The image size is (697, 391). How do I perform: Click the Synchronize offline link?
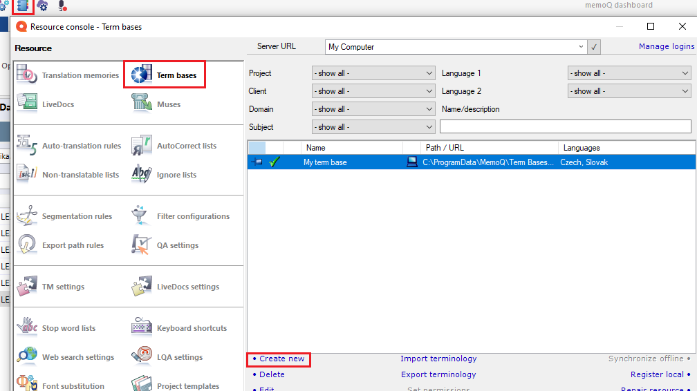pyautogui.click(x=646, y=359)
